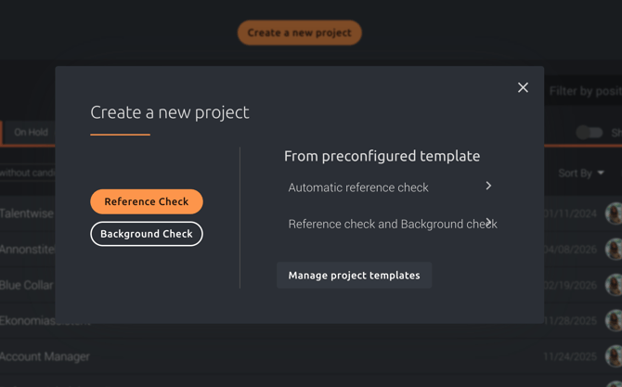Open the Talentwise project row
The height and width of the screenshot is (387, 622).
27,213
